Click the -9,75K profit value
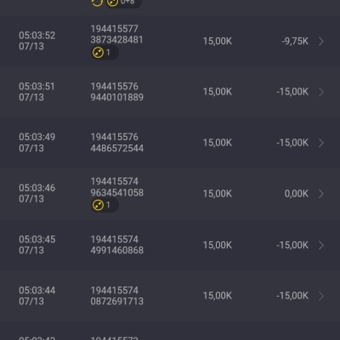This screenshot has width=340, height=340. pyautogui.click(x=295, y=42)
